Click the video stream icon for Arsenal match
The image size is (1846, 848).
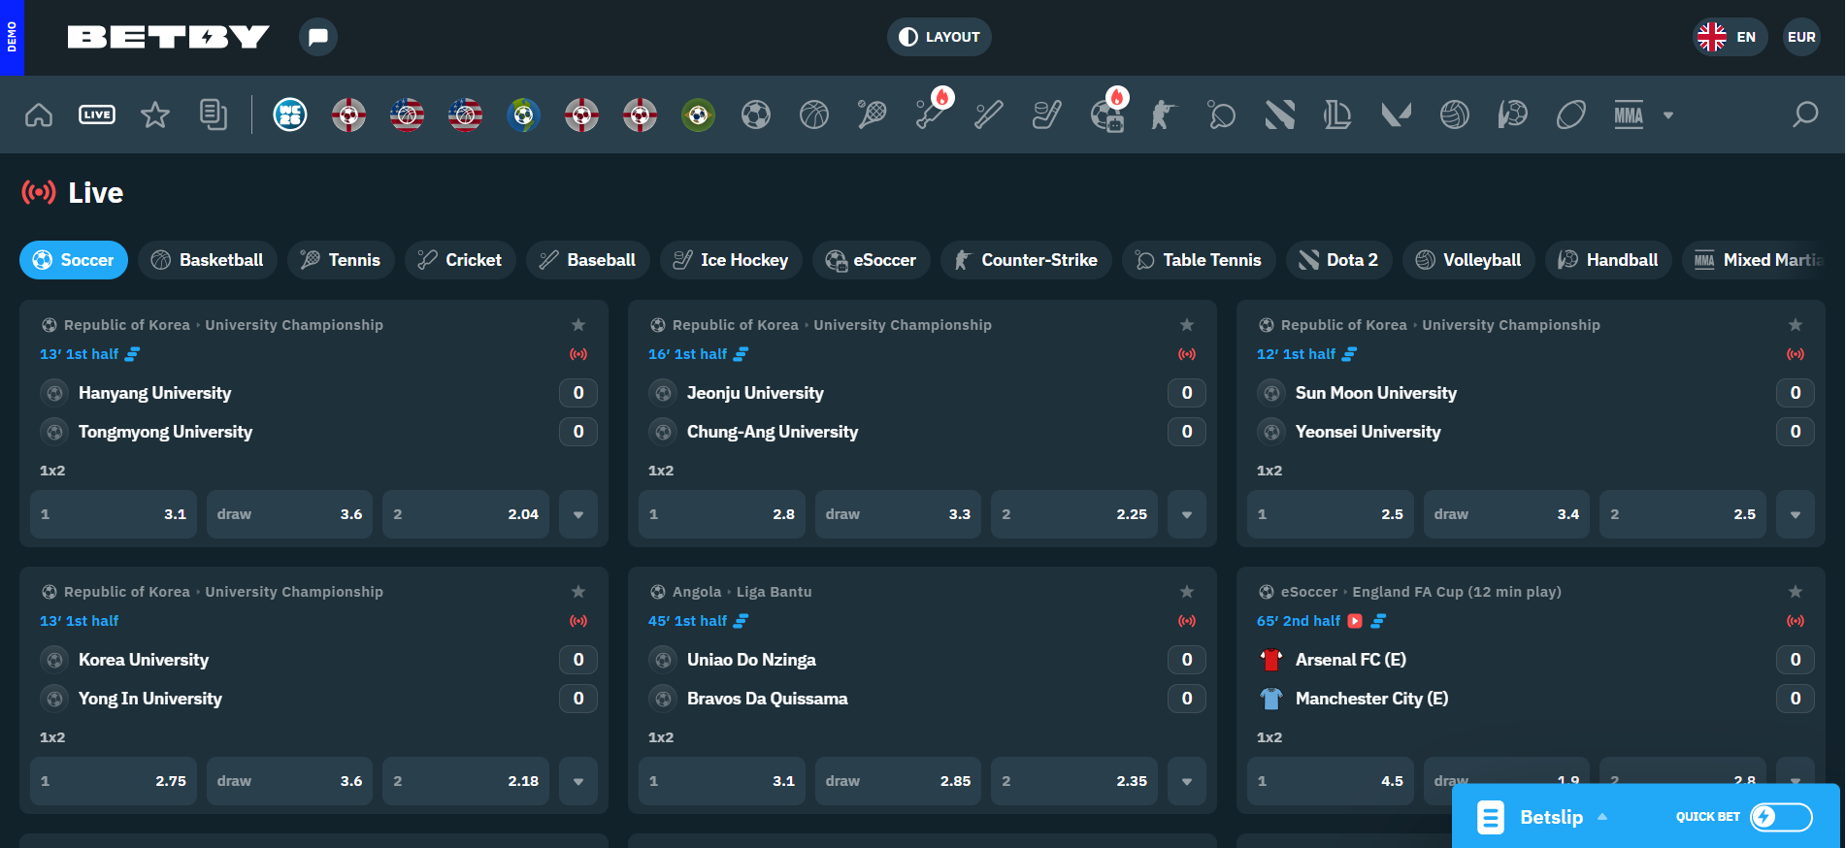[x=1355, y=621]
